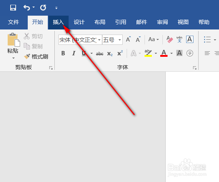Select the 布局 tab
This screenshot has height=182, width=219.
tap(100, 22)
